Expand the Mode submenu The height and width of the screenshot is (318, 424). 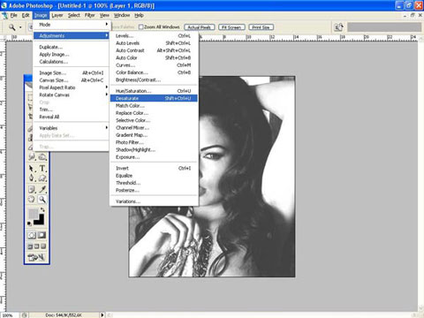point(71,25)
